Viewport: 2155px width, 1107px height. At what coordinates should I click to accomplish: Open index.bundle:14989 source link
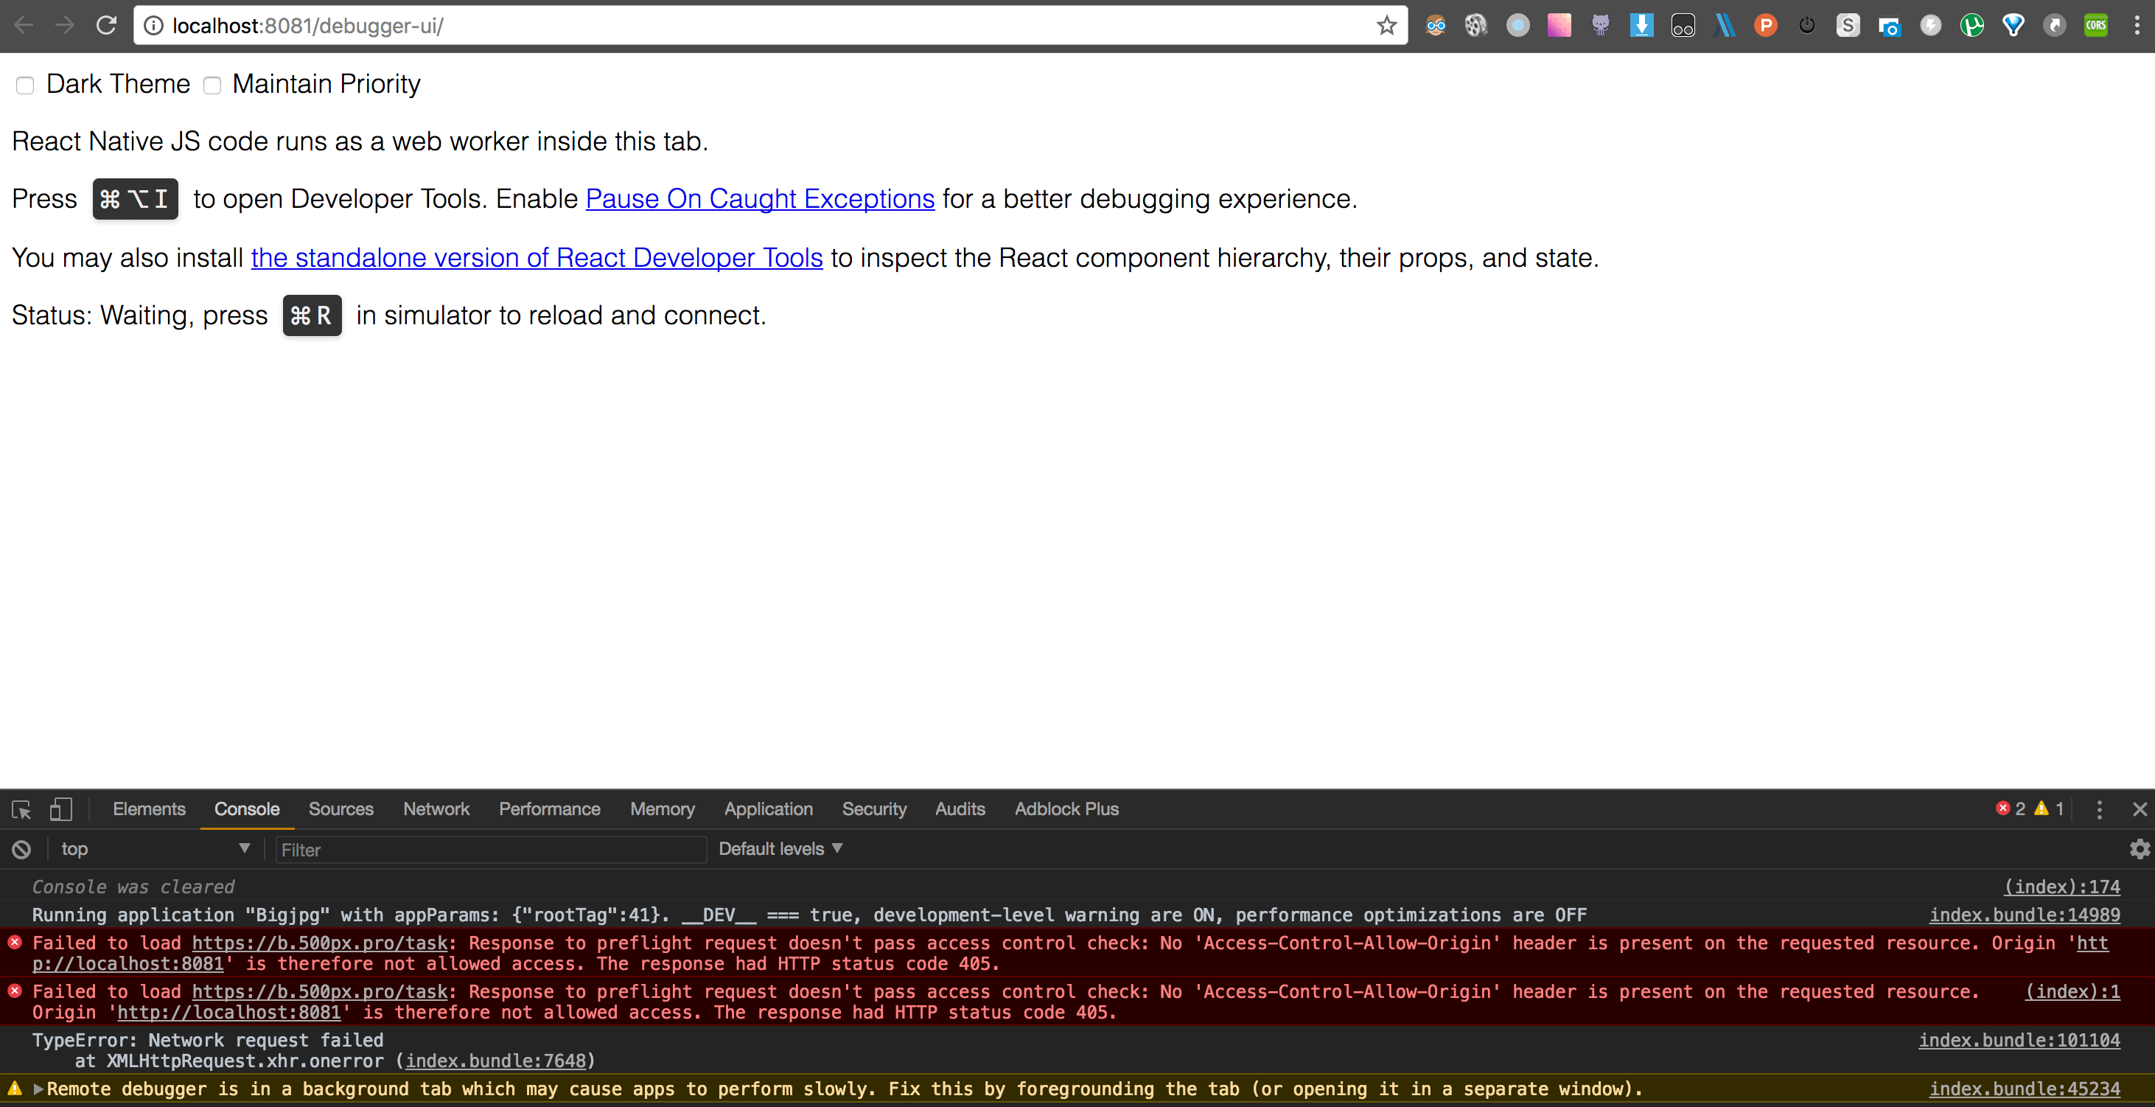(2024, 915)
